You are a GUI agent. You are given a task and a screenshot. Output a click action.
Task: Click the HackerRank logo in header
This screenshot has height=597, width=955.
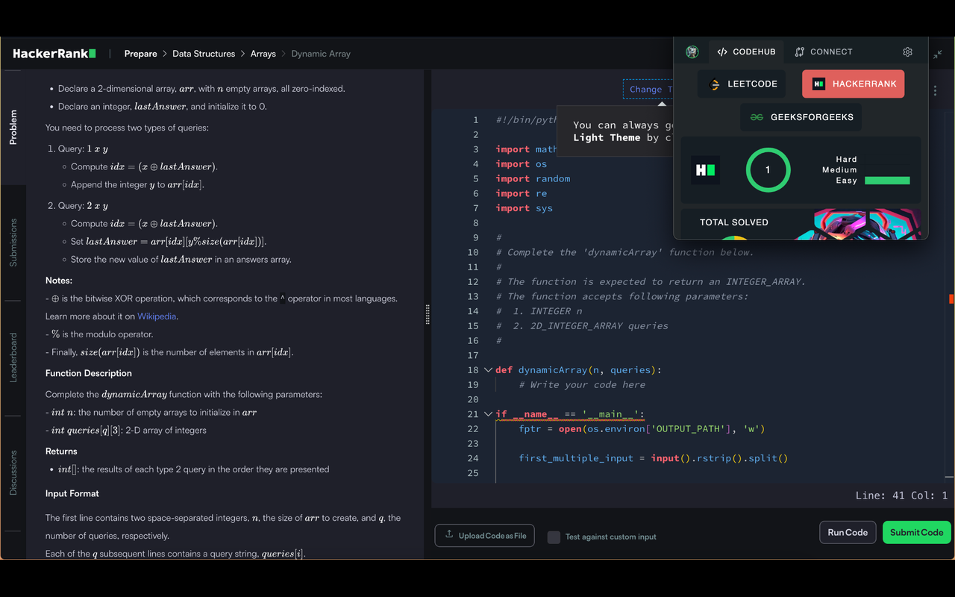pos(54,54)
